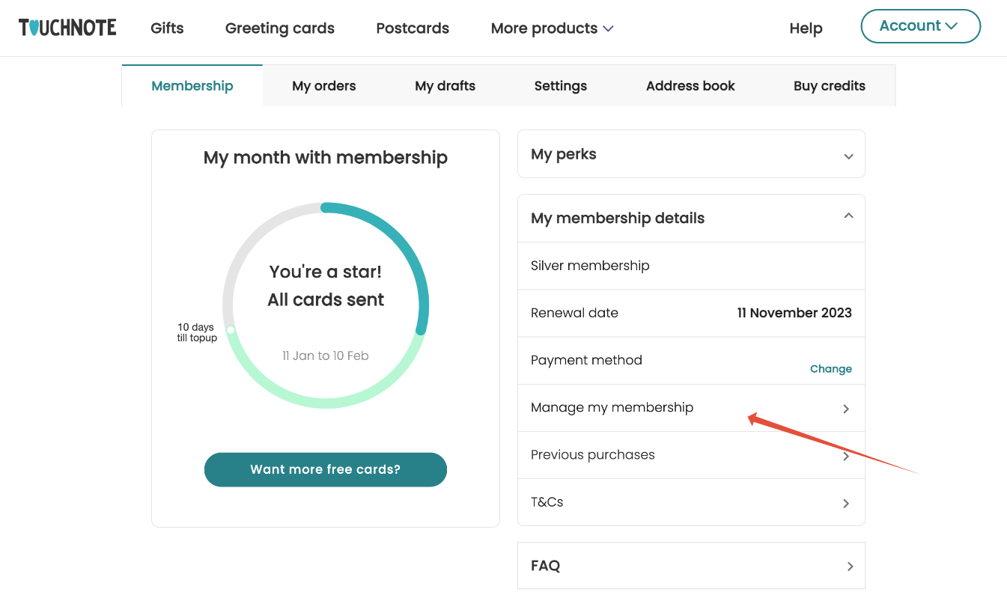Go to Greeting cards
This screenshot has width=1007, height=601.
pos(279,28)
